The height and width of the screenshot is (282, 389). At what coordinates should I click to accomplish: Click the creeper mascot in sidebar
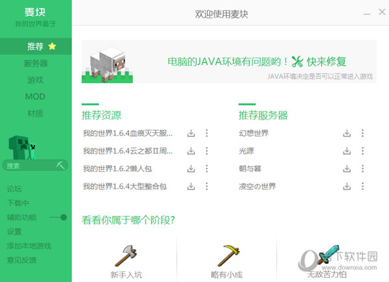pyautogui.click(x=22, y=147)
